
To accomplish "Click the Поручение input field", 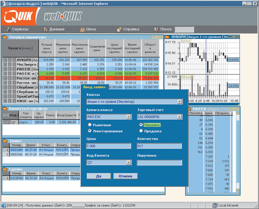I will click(159, 162).
